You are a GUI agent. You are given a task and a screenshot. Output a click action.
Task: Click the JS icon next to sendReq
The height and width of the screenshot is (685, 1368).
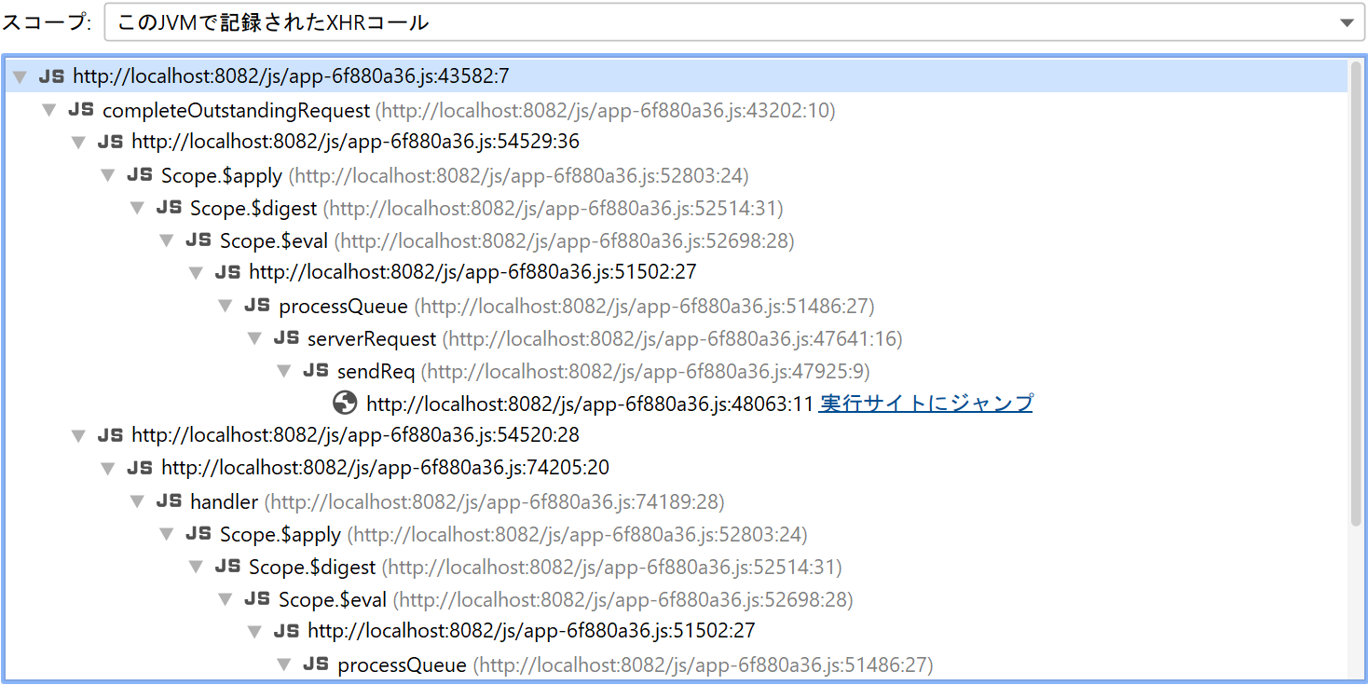(x=316, y=371)
